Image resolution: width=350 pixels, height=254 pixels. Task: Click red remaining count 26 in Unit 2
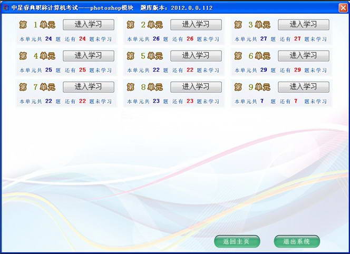(190, 39)
